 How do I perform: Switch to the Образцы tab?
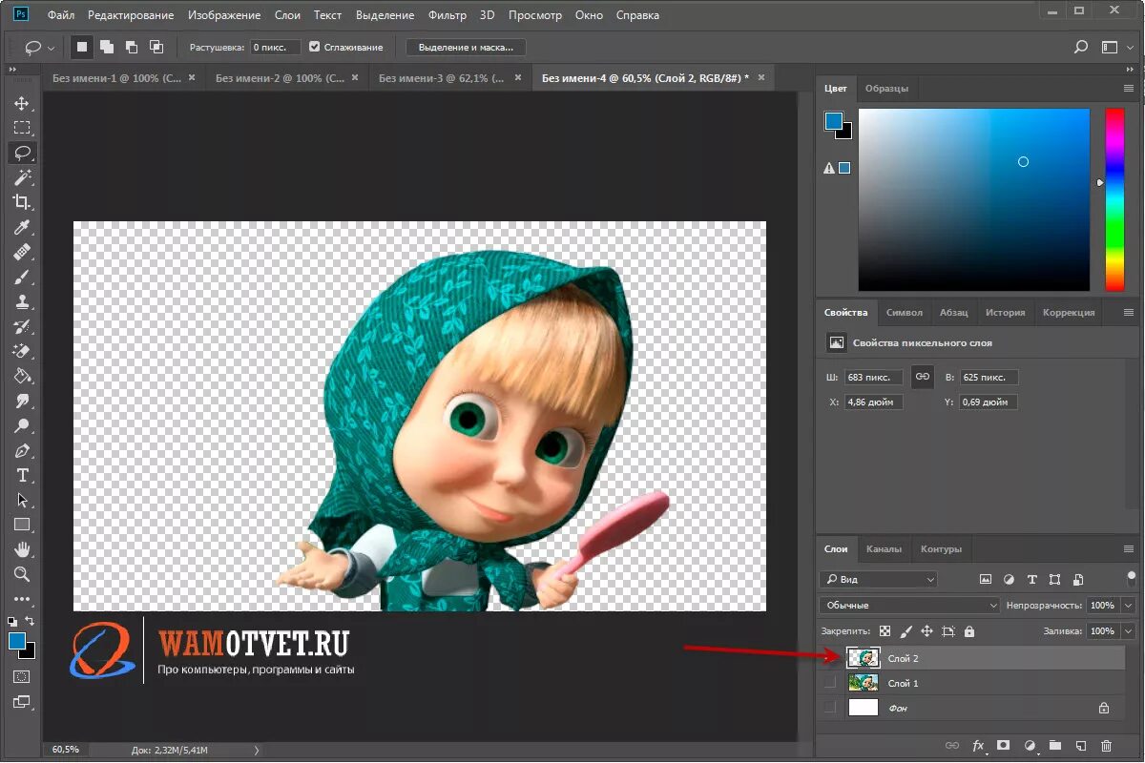[x=886, y=89]
